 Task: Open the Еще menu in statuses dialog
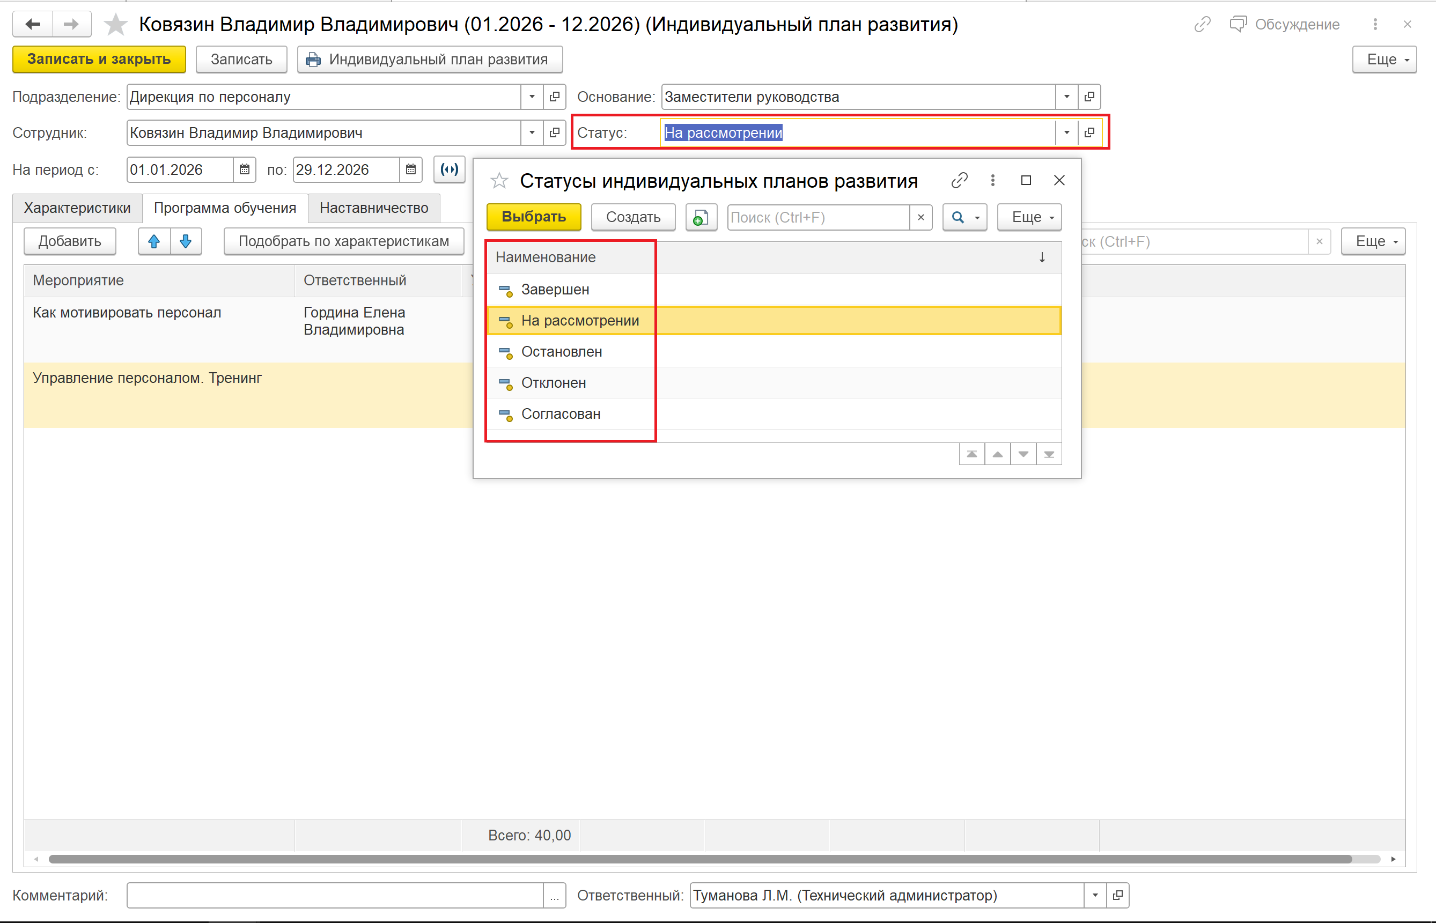(1029, 217)
